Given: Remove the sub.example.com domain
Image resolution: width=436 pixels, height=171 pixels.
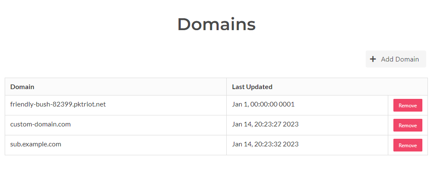Looking at the screenshot, I should click(407, 145).
